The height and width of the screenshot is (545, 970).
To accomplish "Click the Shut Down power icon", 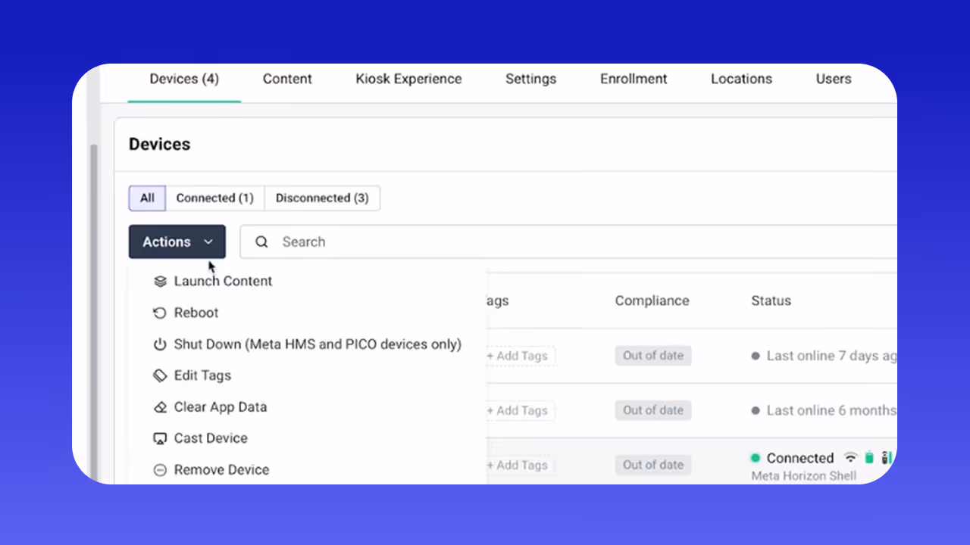I will click(x=160, y=344).
